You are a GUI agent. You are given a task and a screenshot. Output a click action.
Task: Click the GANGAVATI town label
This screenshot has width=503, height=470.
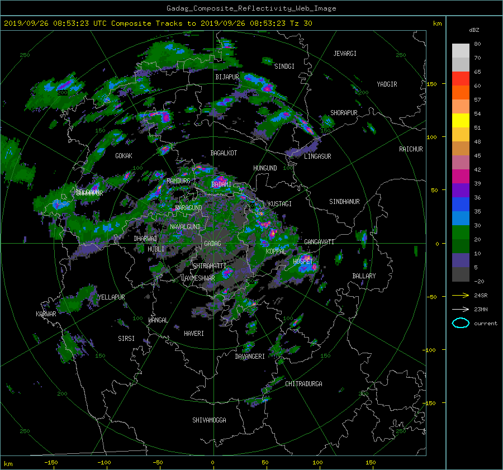pos(319,242)
